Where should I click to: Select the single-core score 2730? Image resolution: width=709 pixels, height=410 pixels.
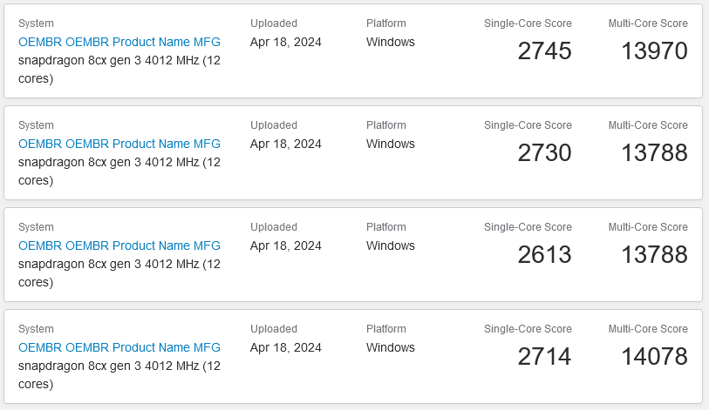point(544,153)
